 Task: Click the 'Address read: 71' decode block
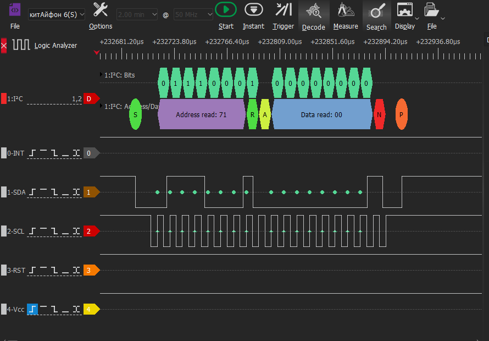tap(201, 115)
